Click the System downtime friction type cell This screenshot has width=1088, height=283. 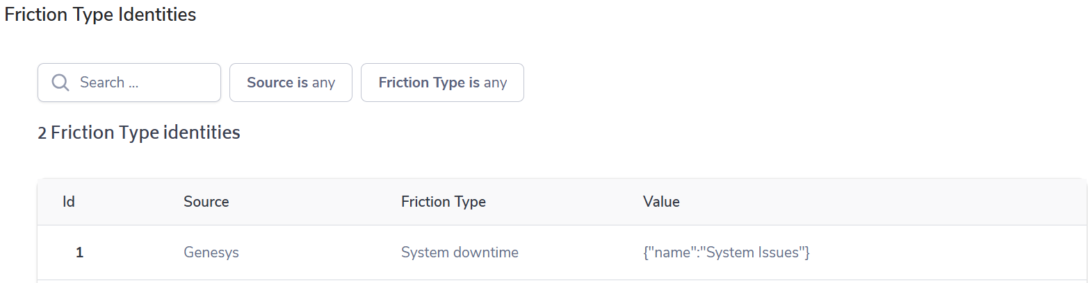click(460, 252)
